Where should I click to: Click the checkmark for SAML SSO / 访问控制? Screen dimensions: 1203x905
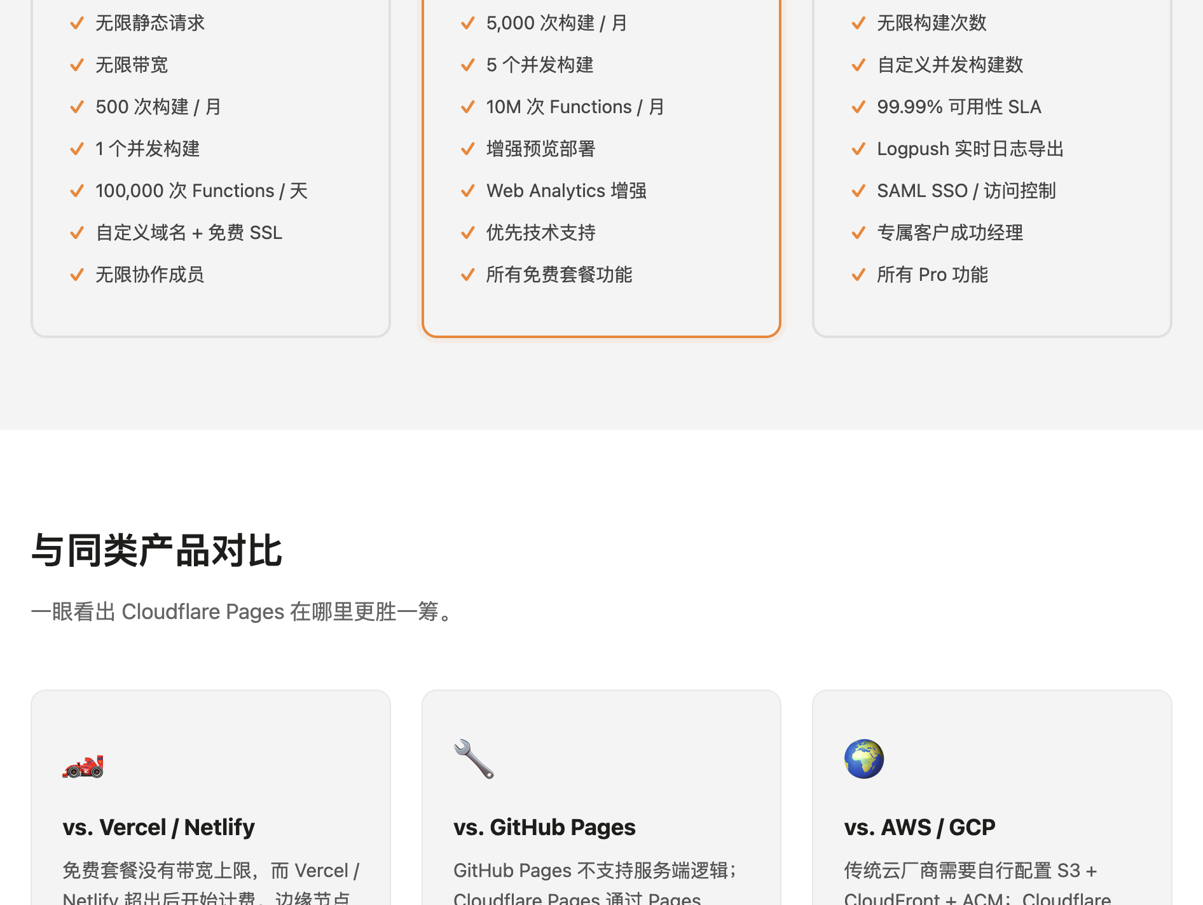coord(858,191)
